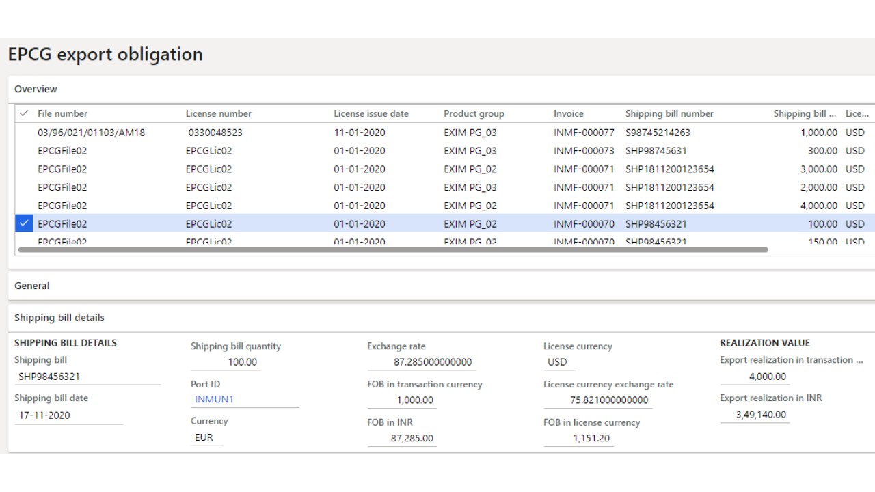
Task: Click the Shipping bill input field
Action: coord(87,377)
